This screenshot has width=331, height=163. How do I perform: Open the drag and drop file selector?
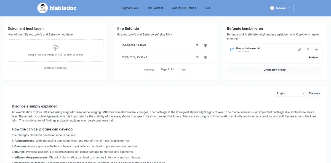point(55,50)
